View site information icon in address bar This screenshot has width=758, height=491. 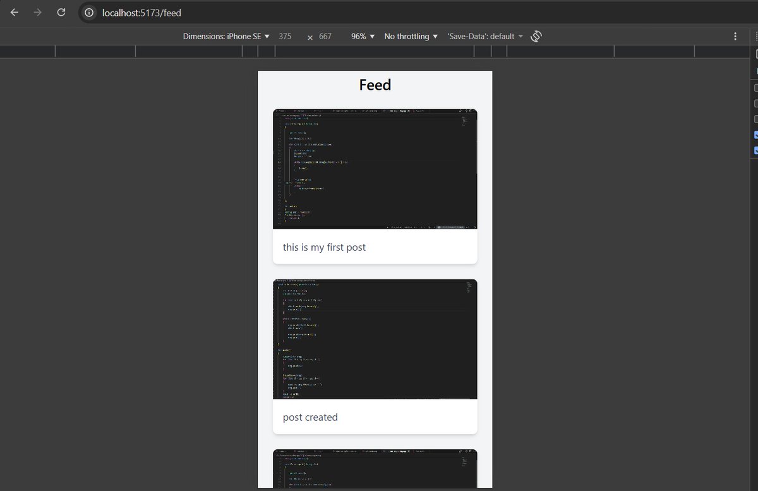pos(90,13)
